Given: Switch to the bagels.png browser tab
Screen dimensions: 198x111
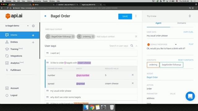Looking at the screenshot, I should click(x=90, y=5).
